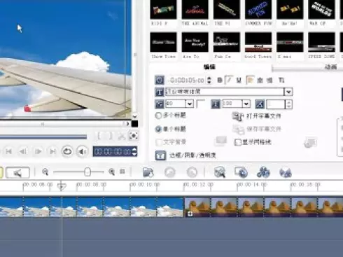Open the line spacing 100 dropdown
Screen dimensions: 343x257
tap(246, 104)
